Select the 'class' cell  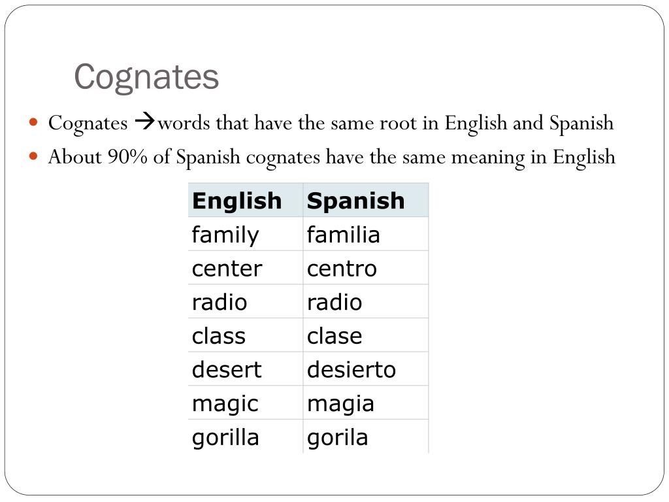(x=246, y=335)
